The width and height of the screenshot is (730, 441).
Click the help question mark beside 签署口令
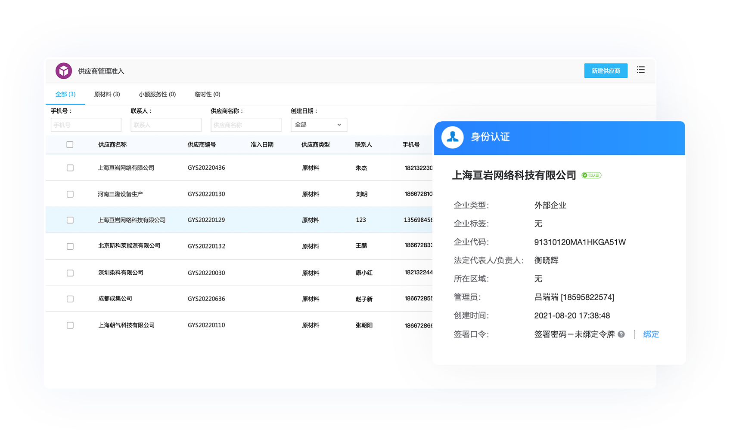pos(621,334)
